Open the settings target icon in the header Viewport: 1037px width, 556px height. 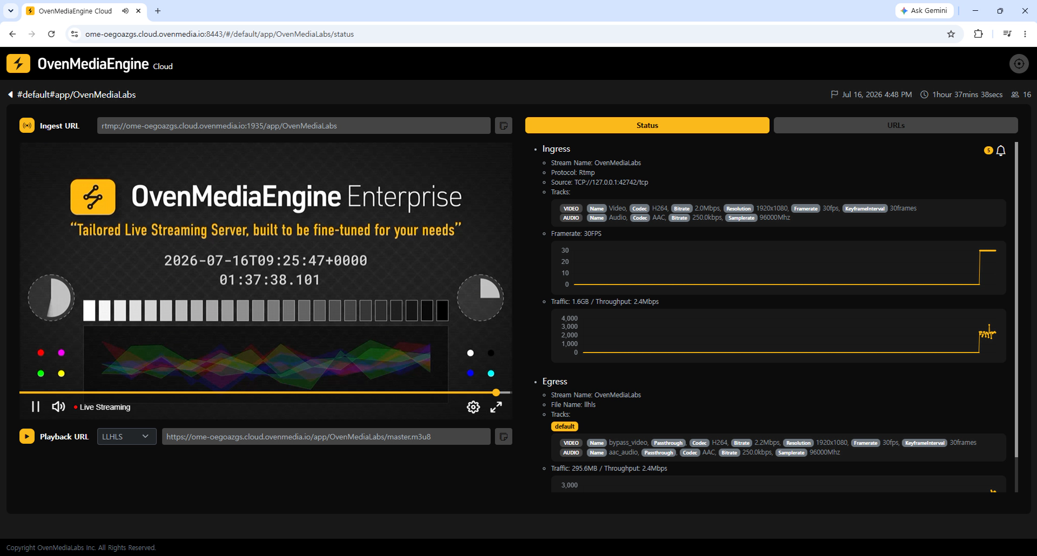click(1019, 64)
